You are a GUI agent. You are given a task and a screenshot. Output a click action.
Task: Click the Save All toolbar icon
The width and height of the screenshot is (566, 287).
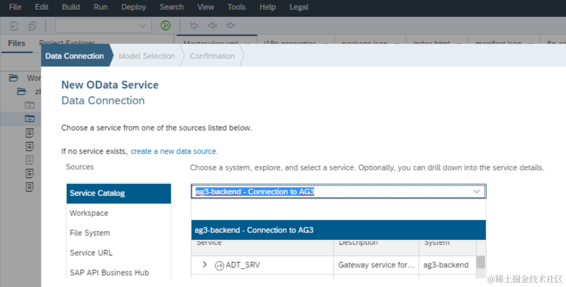32,26
